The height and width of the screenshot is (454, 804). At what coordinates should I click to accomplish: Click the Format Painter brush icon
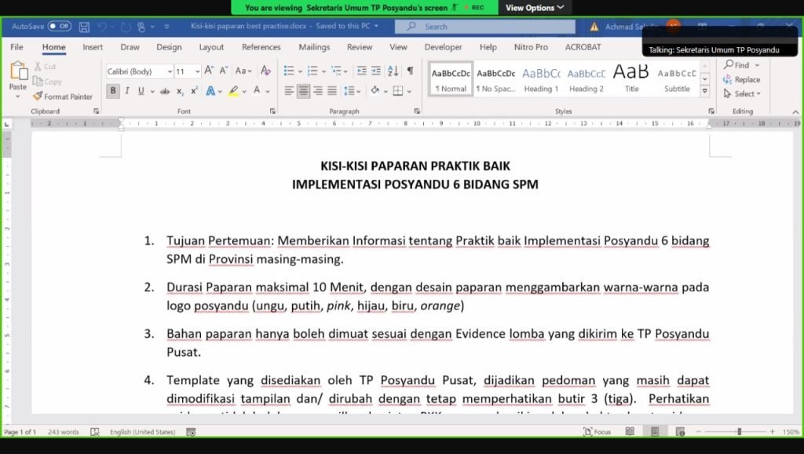[38, 97]
